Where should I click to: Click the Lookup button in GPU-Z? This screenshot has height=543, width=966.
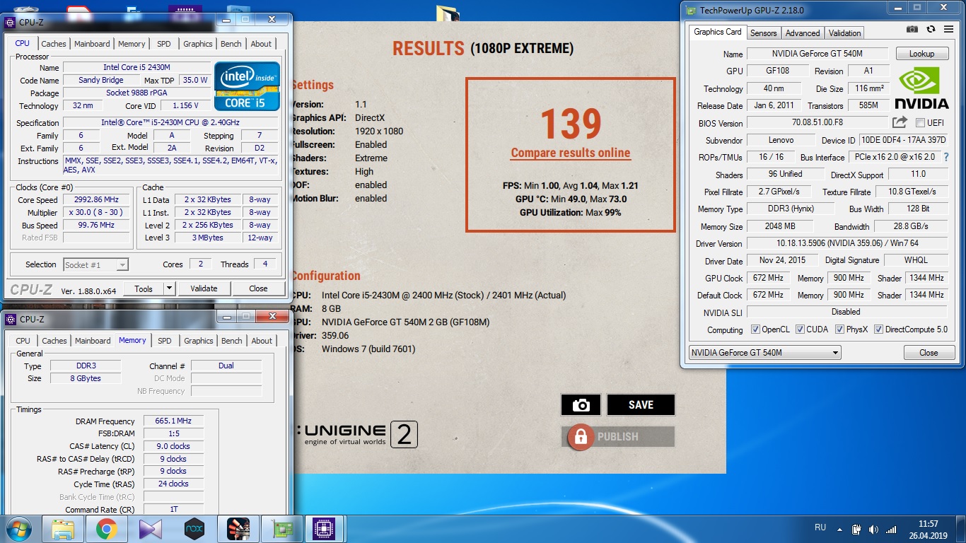[x=921, y=54]
